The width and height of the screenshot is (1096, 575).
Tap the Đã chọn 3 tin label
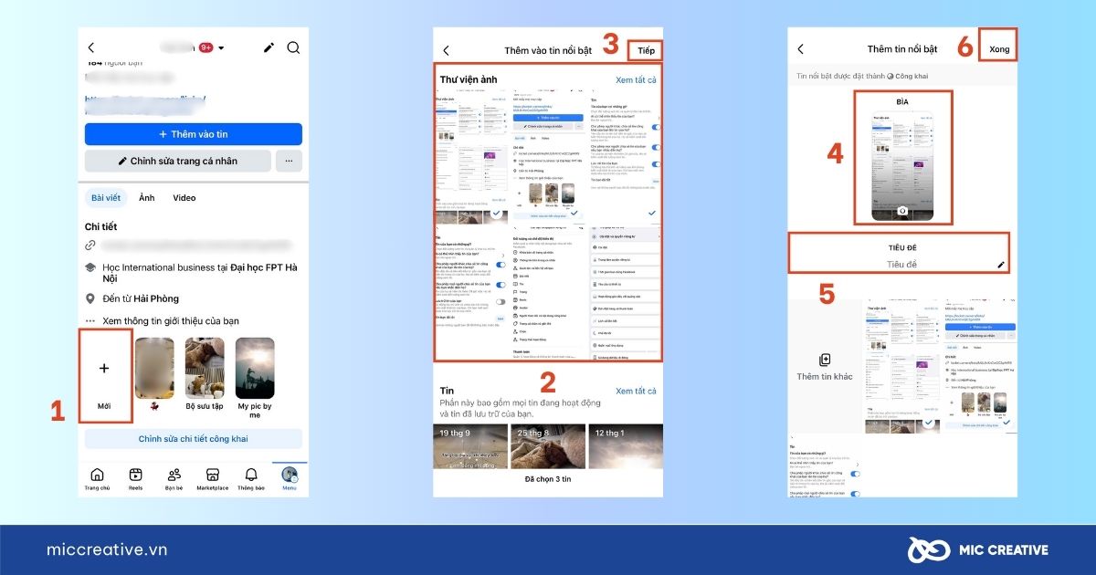(547, 479)
